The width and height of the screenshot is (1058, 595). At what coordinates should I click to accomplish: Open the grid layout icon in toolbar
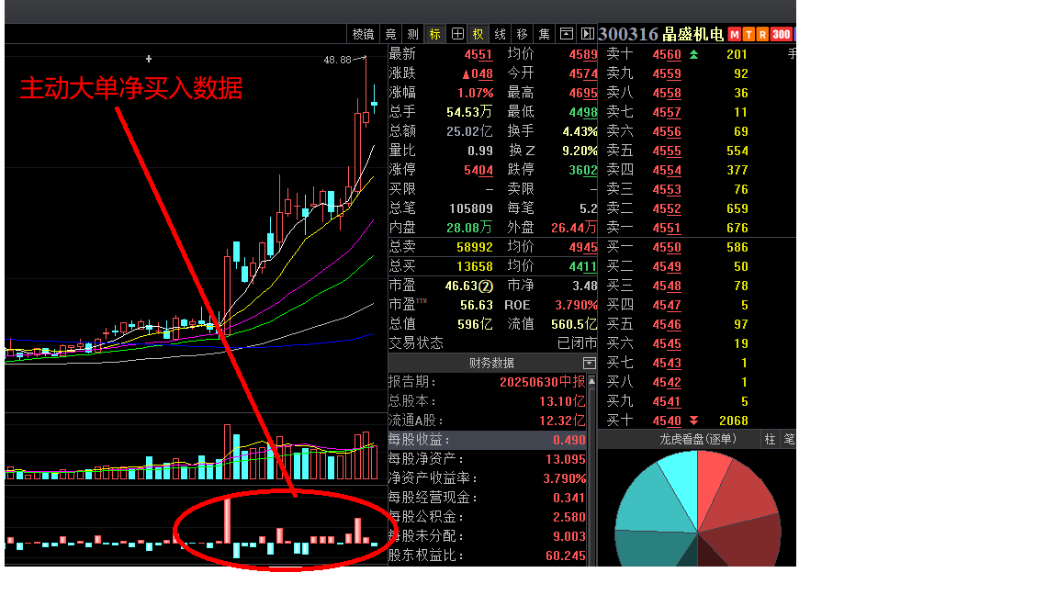coord(457,34)
